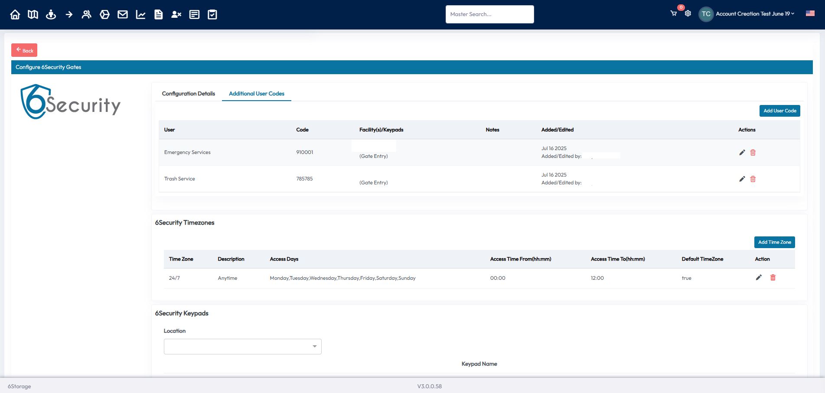Viewport: 825px width, 393px height.
Task: Edit the Trash Service user code
Action: [742, 179]
